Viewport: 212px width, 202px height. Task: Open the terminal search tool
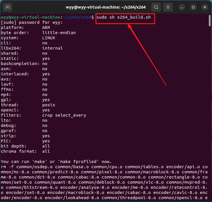pos(156,7)
